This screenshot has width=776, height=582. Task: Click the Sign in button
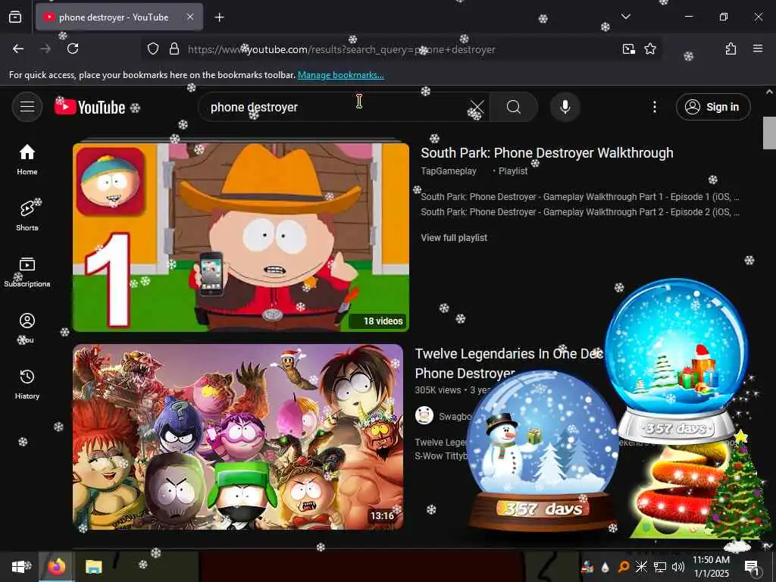(713, 107)
